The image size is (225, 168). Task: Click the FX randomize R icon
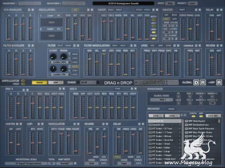pos(179,97)
